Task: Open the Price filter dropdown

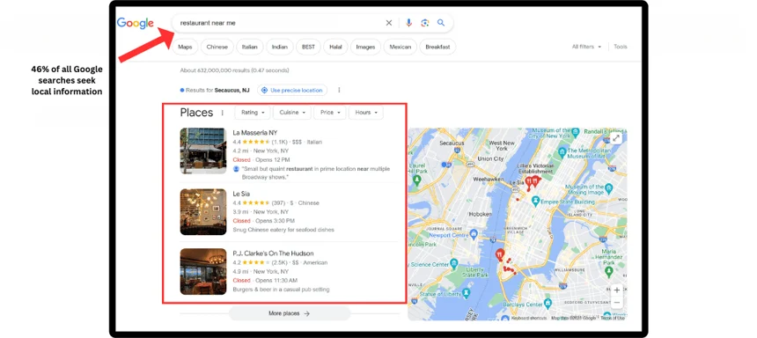Action: point(330,113)
